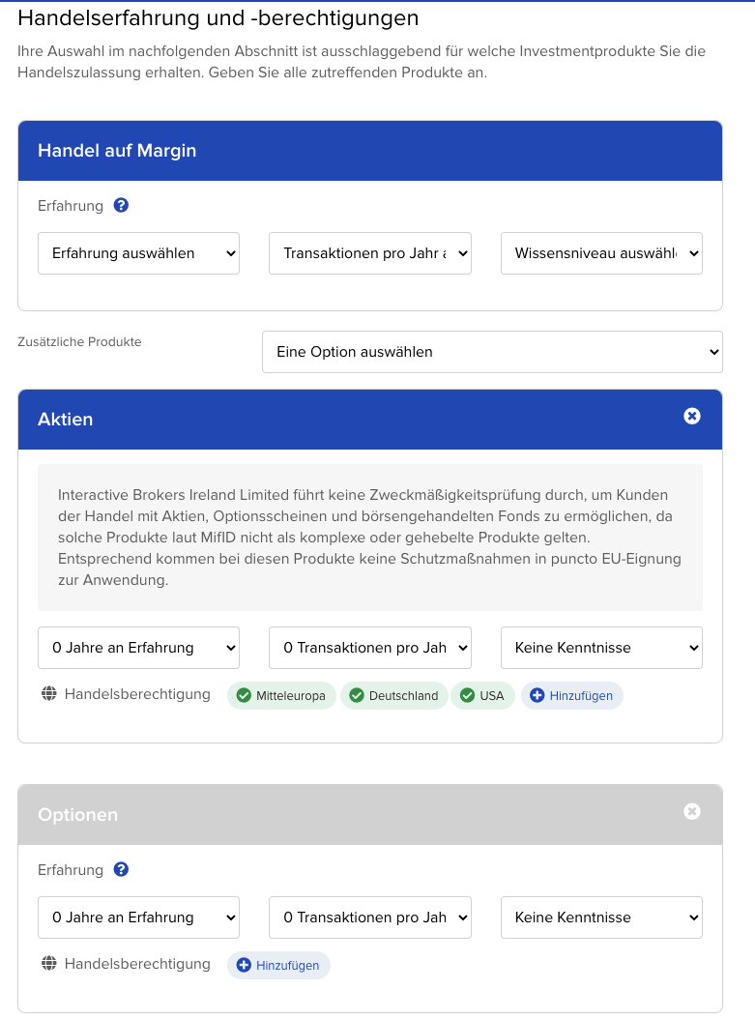Add trading permission for Optionen via Hinzufügen

click(278, 965)
